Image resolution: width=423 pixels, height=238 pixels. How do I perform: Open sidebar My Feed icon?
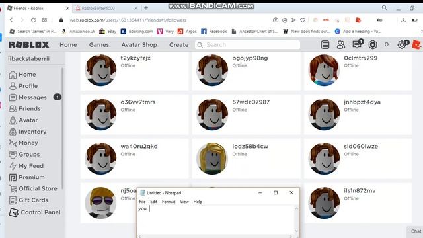pos(13,166)
